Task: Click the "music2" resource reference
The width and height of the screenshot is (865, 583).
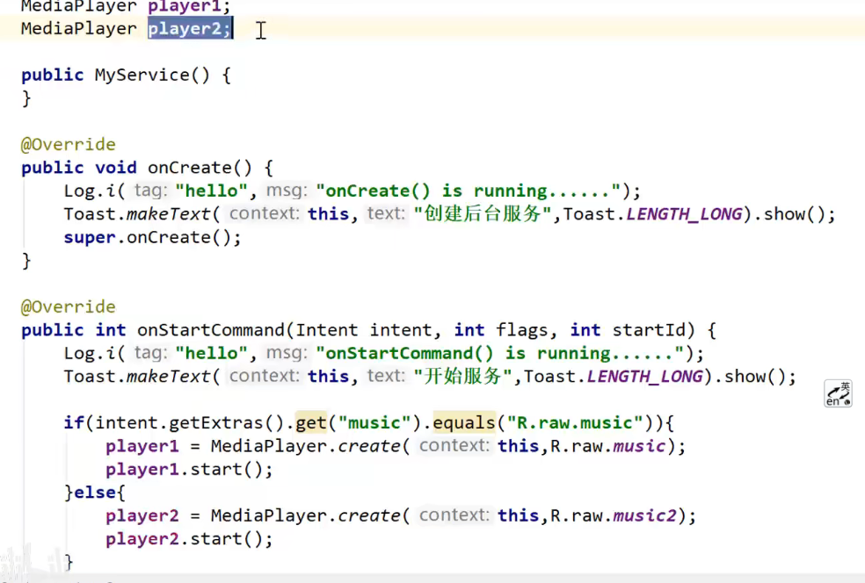Action: (x=645, y=515)
